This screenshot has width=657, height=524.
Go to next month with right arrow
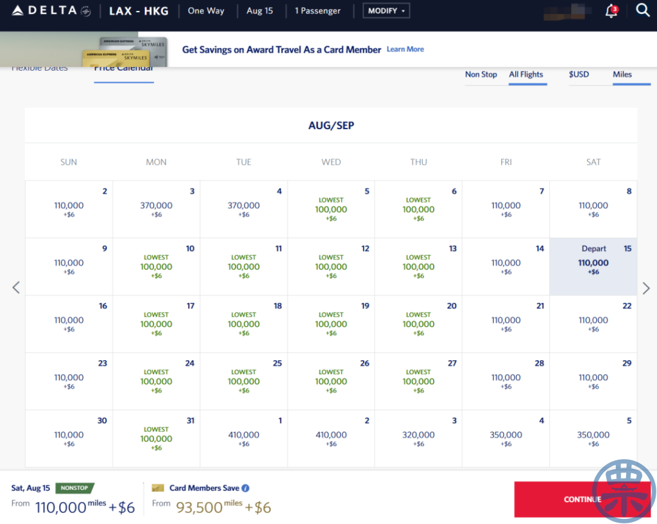[646, 288]
